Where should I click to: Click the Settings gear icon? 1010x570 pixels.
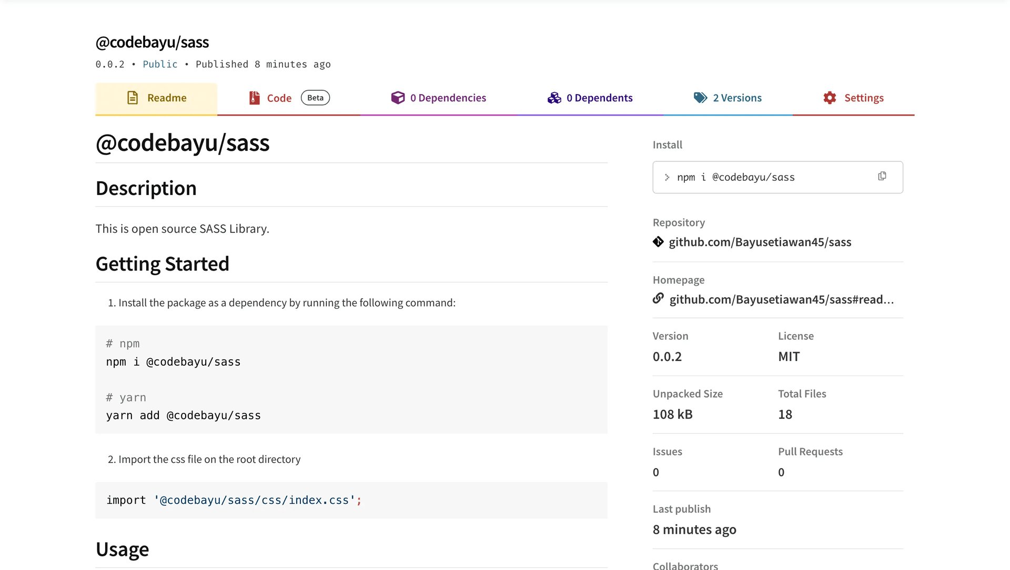(x=830, y=98)
